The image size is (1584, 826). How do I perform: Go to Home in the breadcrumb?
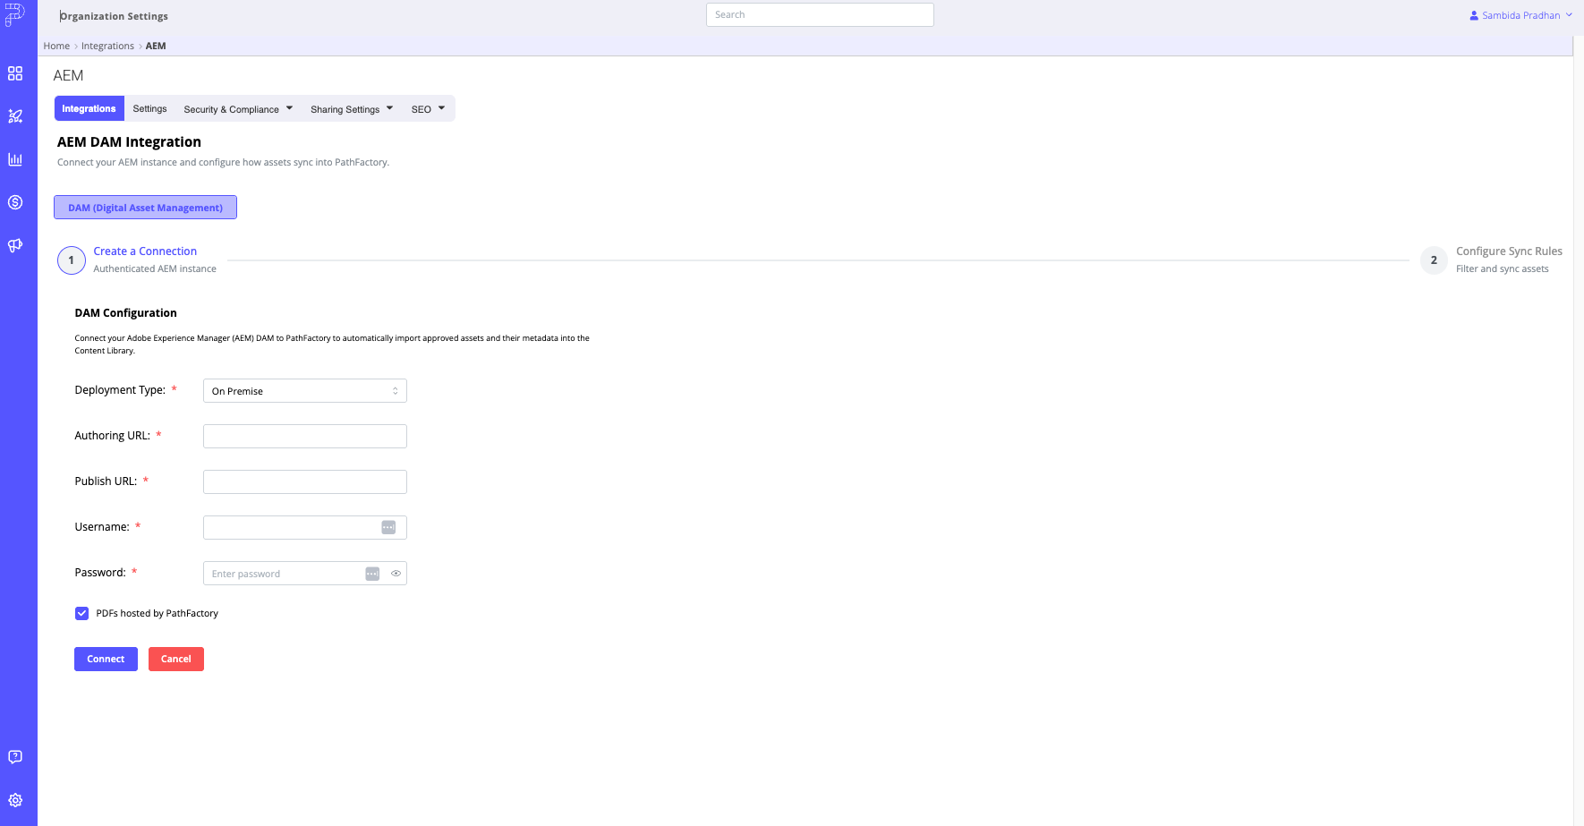[56, 46]
